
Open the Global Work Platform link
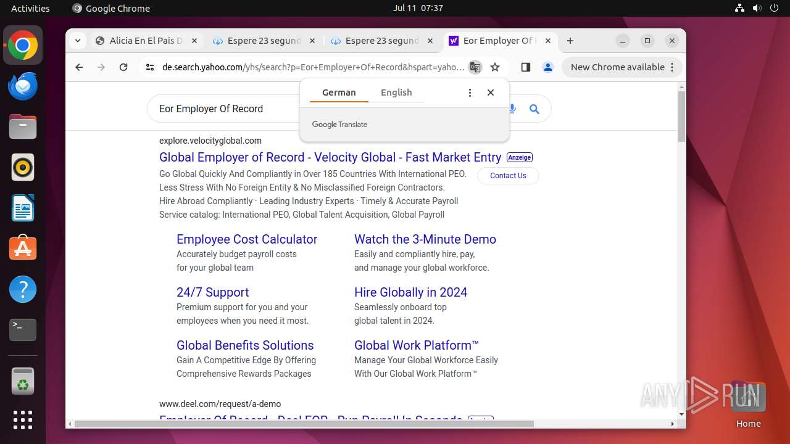(417, 345)
